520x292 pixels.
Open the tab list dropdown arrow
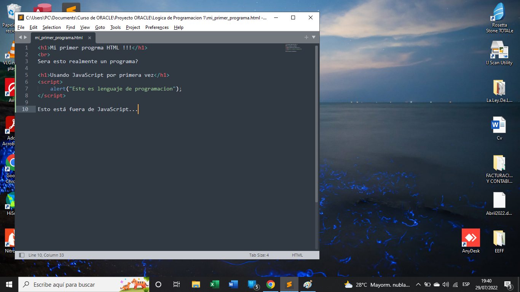tap(314, 37)
